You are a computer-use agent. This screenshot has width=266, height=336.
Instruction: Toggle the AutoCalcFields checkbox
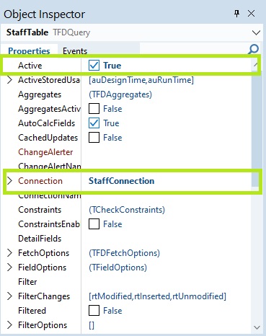pyautogui.click(x=94, y=123)
